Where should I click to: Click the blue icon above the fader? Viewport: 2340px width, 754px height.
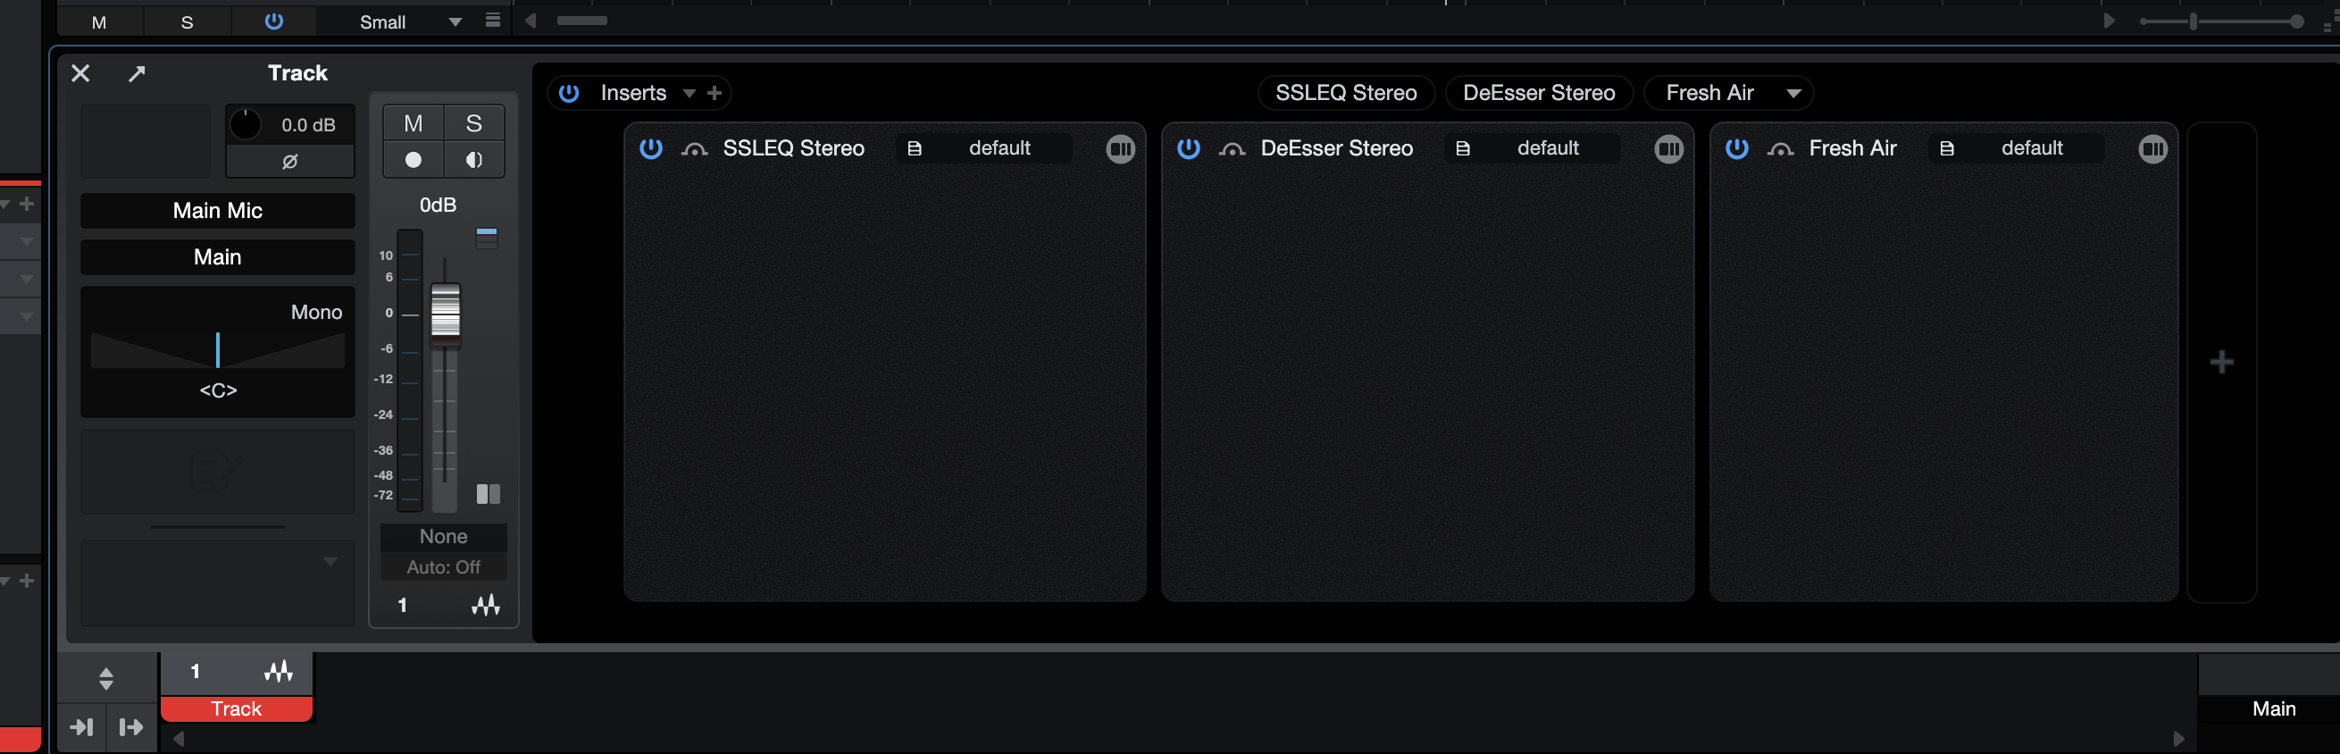point(487,238)
